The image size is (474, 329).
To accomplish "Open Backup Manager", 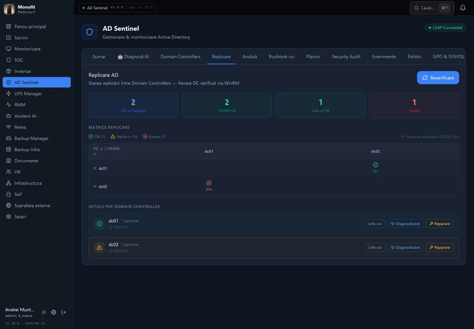I will click(x=36, y=138).
